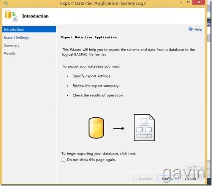Click 'To begin exporting your database' text
Screen dimensions: 212x186
tap(99, 153)
